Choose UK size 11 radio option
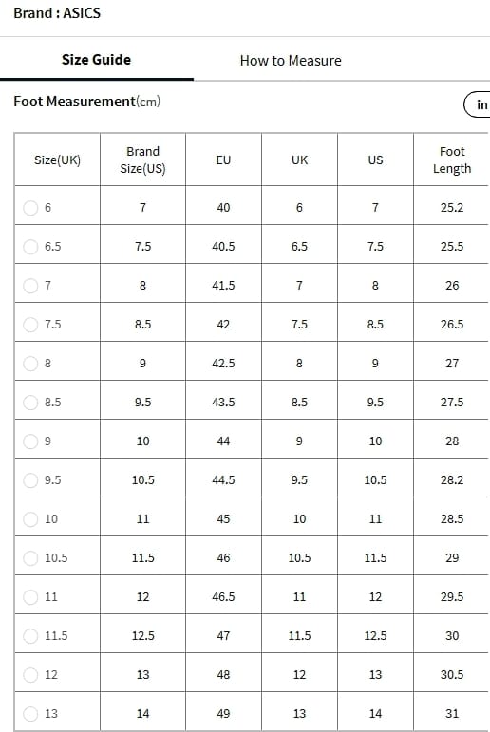490x732 pixels. [30, 596]
